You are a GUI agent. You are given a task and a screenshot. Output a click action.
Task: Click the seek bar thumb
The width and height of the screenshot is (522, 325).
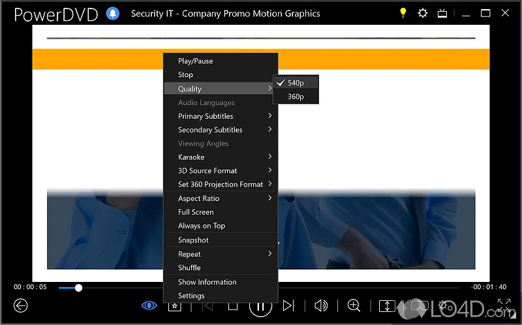click(x=78, y=288)
